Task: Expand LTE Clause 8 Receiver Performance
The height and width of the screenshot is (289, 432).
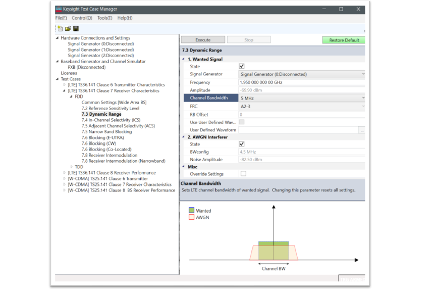Action: tap(65, 173)
